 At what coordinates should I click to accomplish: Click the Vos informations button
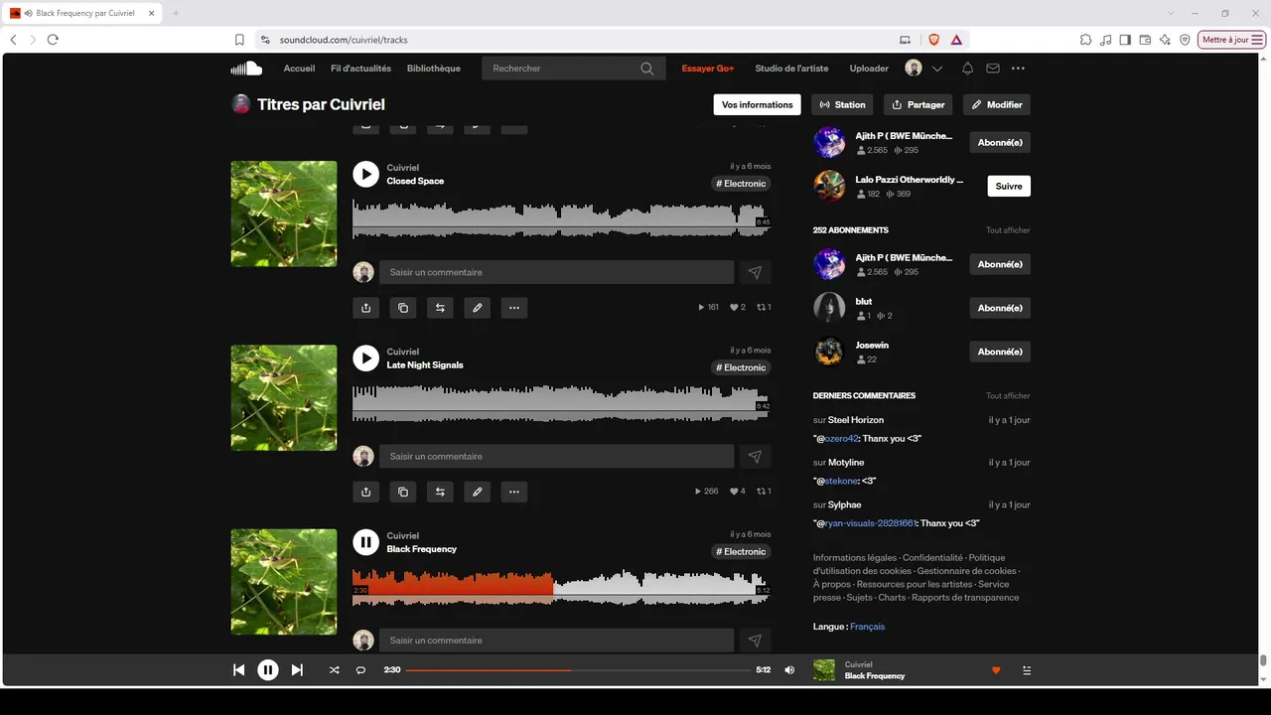coord(758,104)
